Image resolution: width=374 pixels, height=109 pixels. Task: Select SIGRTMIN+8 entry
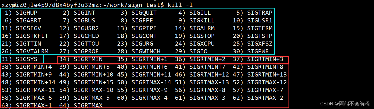[x=265, y=67]
